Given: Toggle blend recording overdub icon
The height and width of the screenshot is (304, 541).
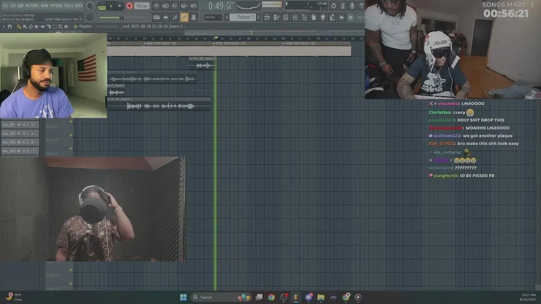Looking at the screenshot, I should 184,6.
